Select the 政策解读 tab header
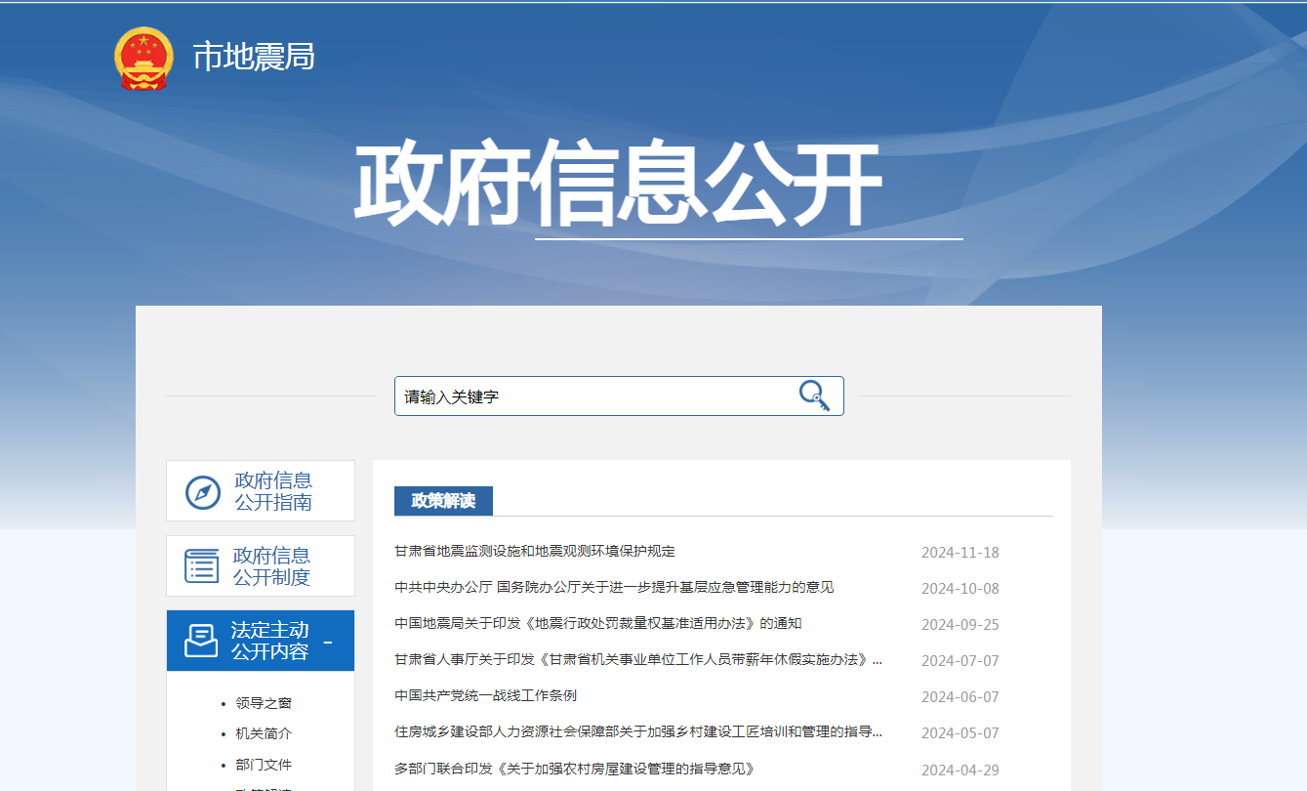 tap(442, 500)
